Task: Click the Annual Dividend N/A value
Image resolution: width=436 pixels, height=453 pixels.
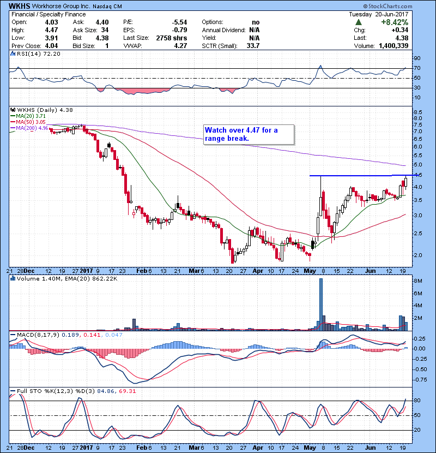Action: [x=254, y=30]
